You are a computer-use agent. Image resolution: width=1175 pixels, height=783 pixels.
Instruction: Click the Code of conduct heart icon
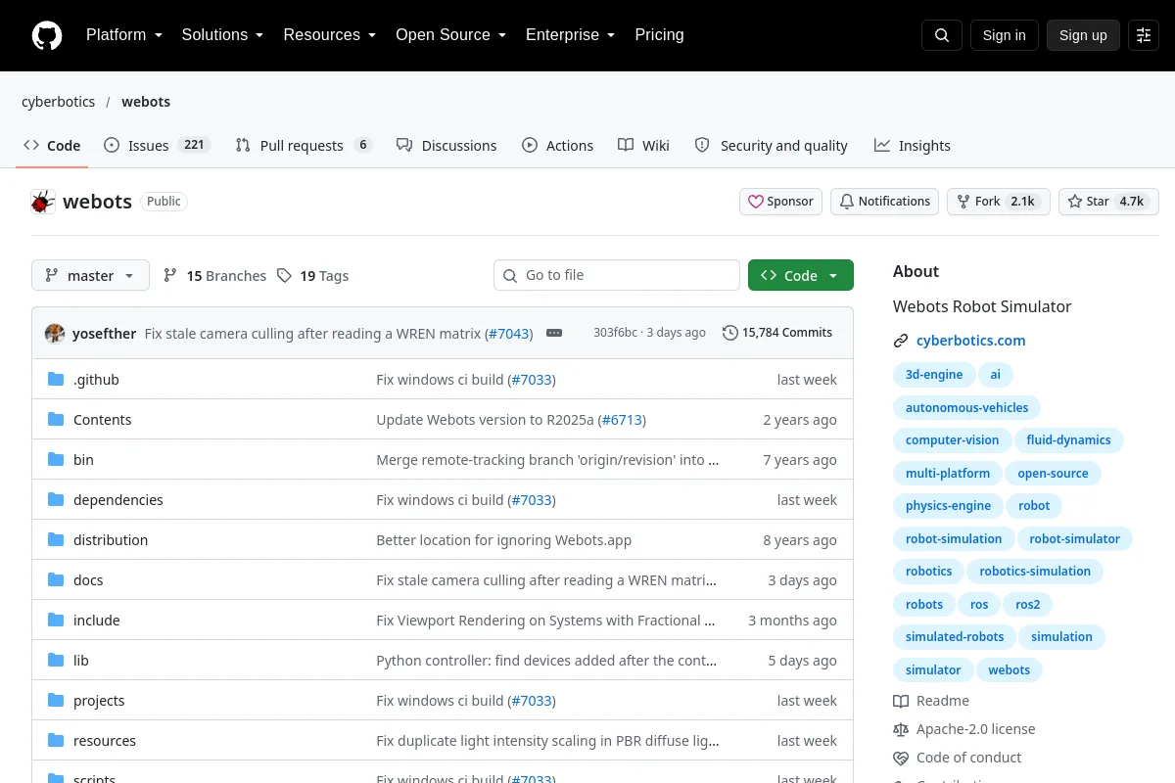(x=901, y=758)
